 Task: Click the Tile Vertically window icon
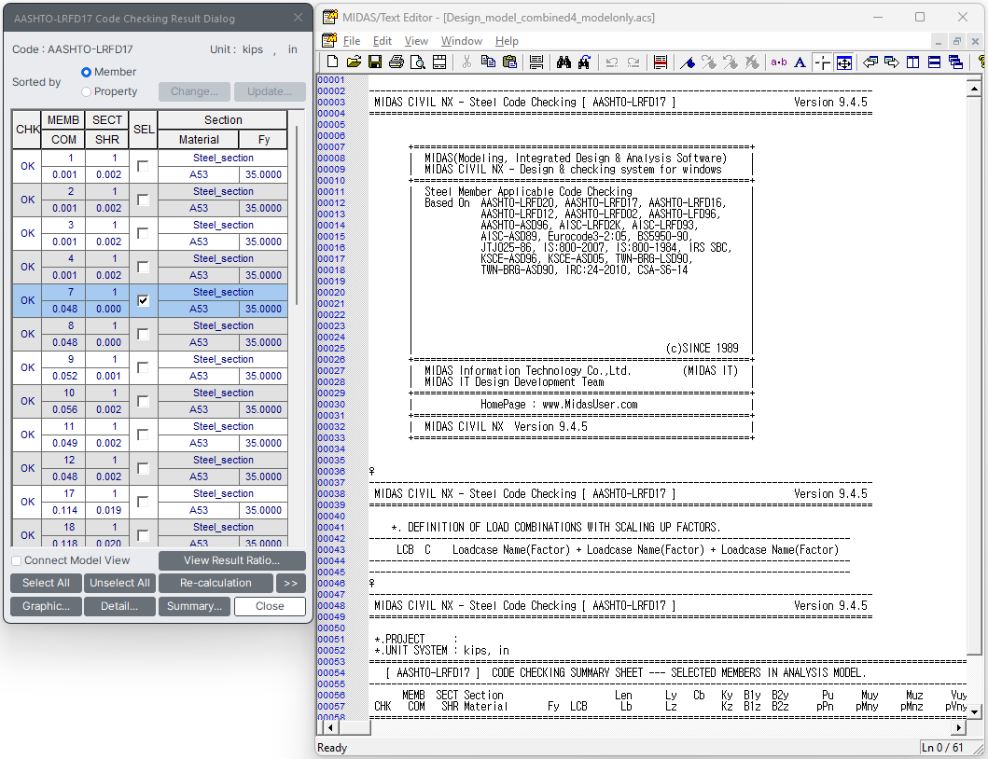(x=913, y=62)
